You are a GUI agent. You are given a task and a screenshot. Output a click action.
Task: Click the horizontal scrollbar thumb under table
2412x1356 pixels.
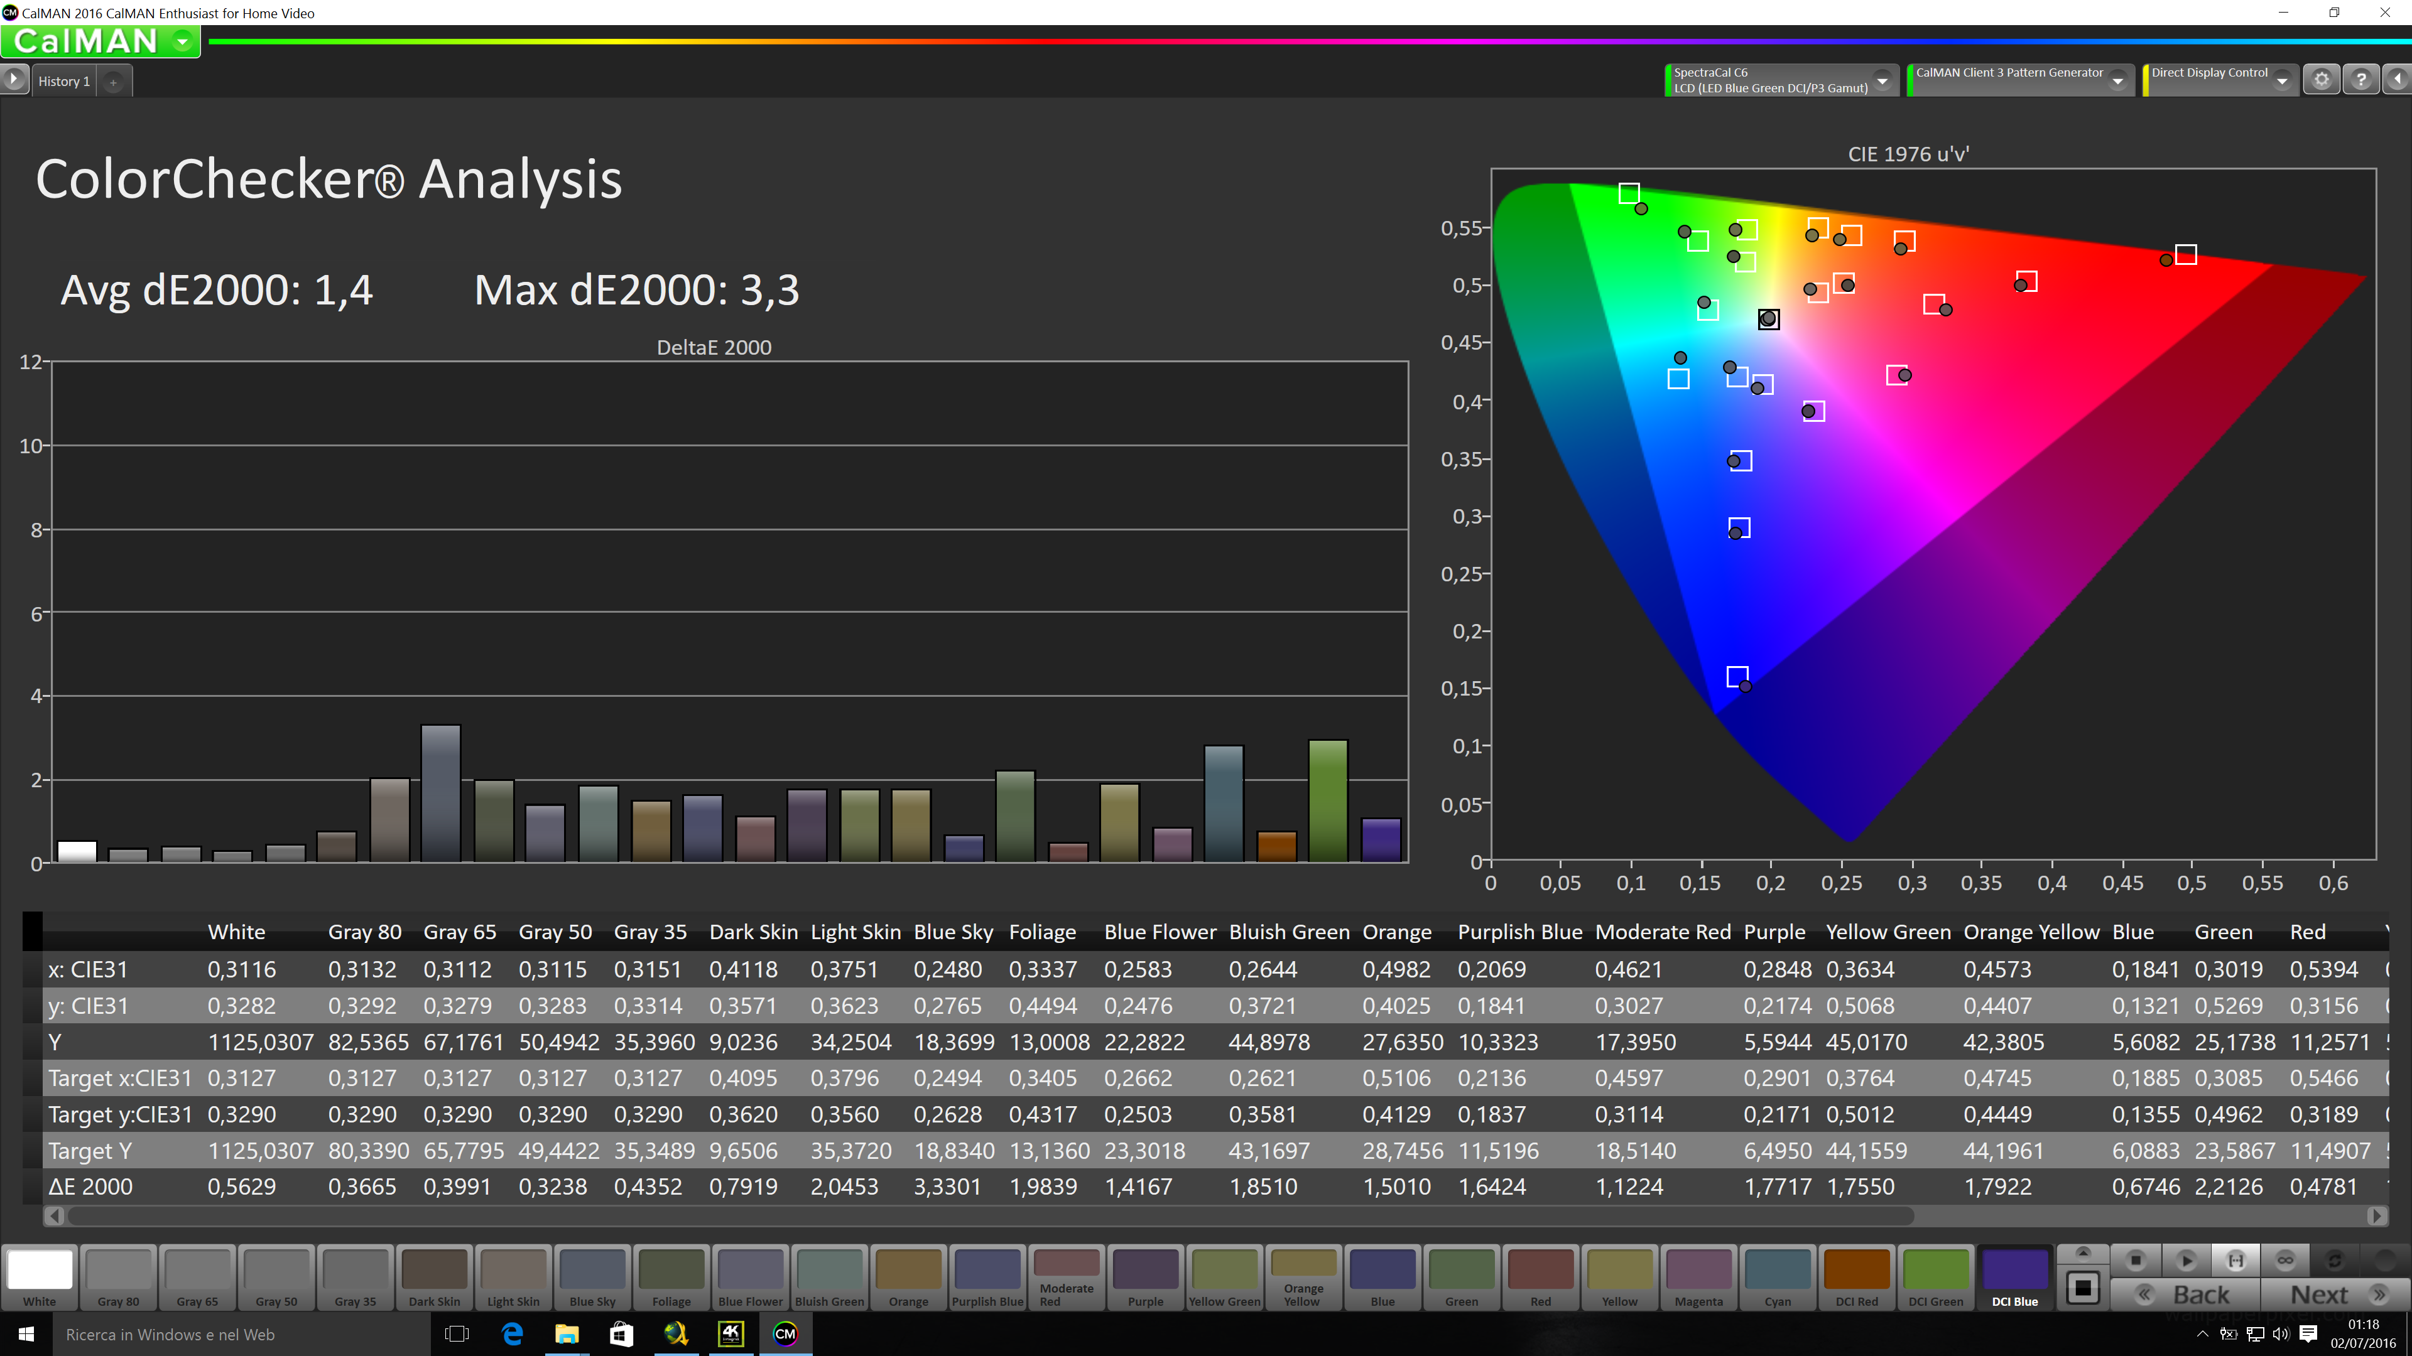991,1215
